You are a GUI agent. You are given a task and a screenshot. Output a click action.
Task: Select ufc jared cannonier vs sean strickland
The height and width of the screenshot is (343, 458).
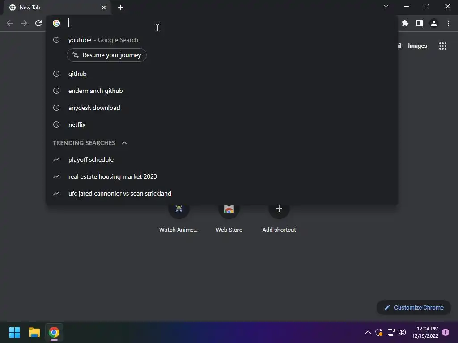tap(222, 193)
